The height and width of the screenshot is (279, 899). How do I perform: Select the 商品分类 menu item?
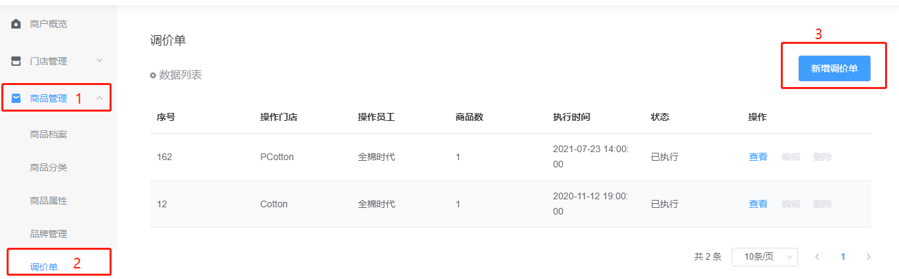pos(48,167)
